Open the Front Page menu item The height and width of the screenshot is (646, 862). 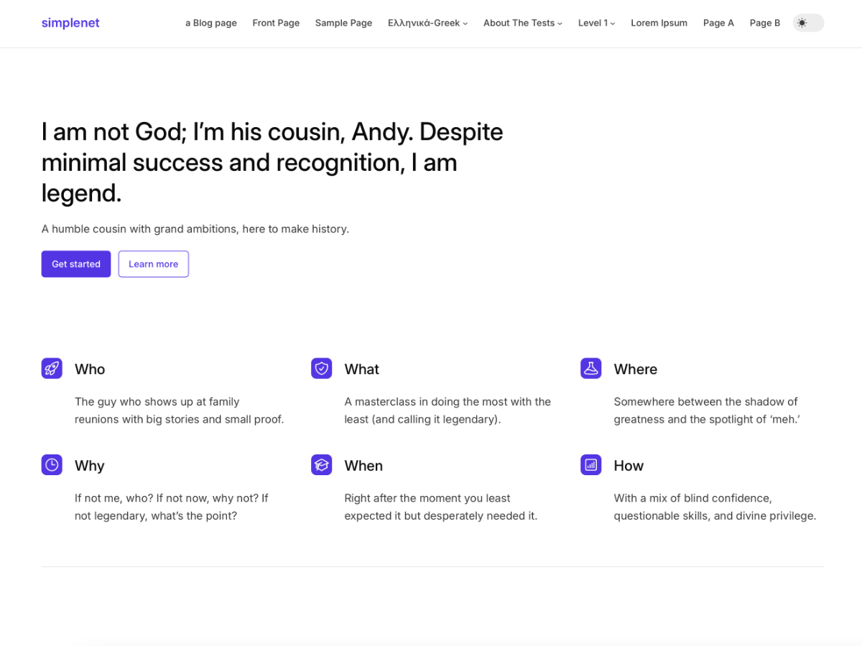coord(276,22)
